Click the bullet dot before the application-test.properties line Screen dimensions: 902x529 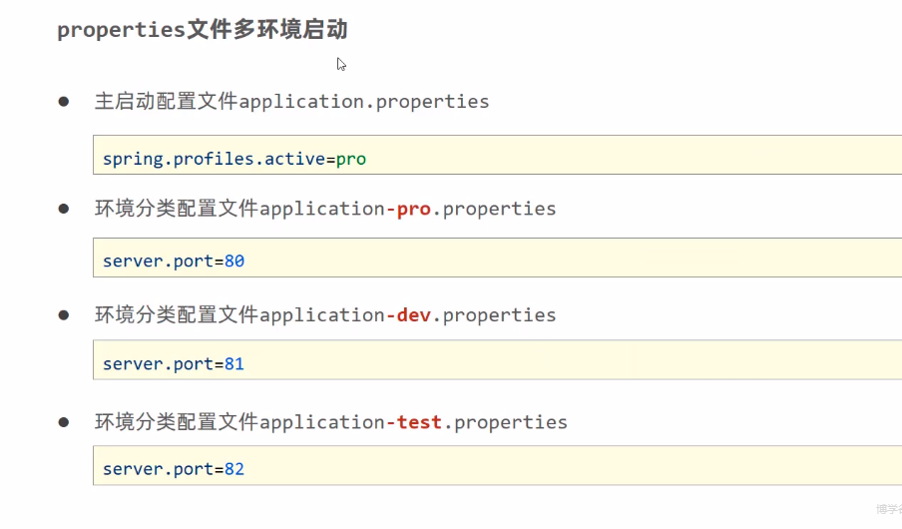point(64,421)
